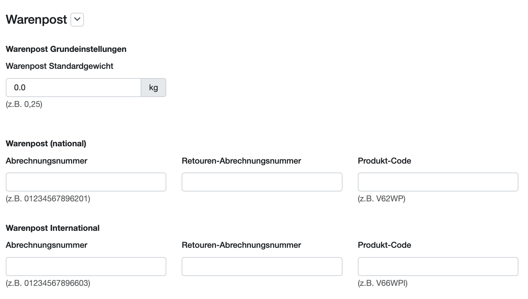Click 'Warenpost (national)' heading text

[x=46, y=143]
